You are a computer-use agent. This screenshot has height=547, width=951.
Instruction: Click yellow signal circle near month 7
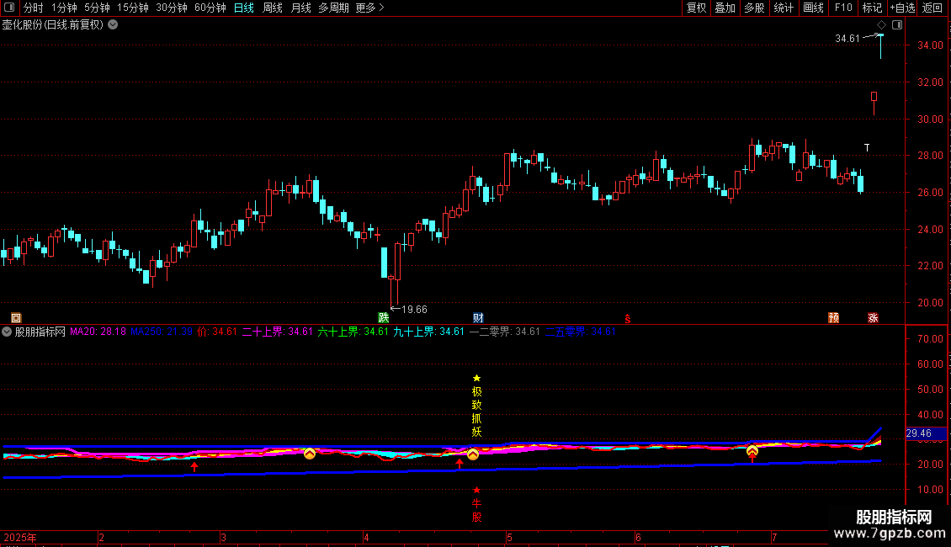752,450
